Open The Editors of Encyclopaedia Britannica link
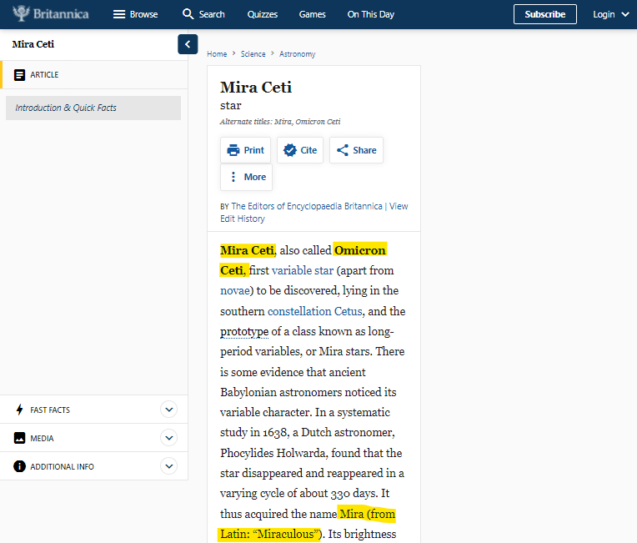 (307, 206)
